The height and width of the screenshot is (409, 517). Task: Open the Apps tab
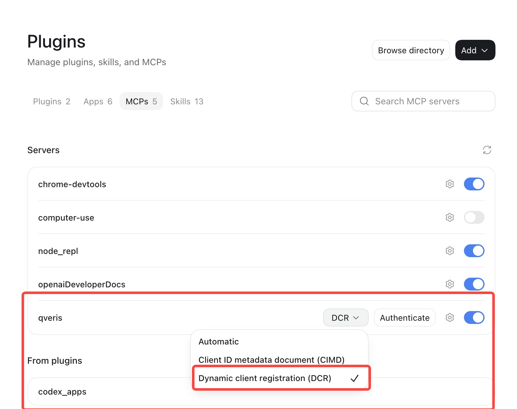[x=98, y=101]
